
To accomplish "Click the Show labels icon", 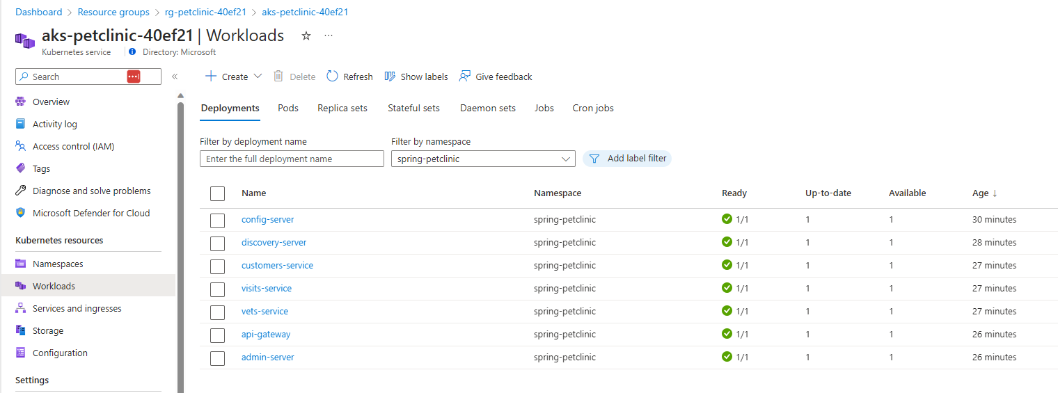I will tap(390, 77).
